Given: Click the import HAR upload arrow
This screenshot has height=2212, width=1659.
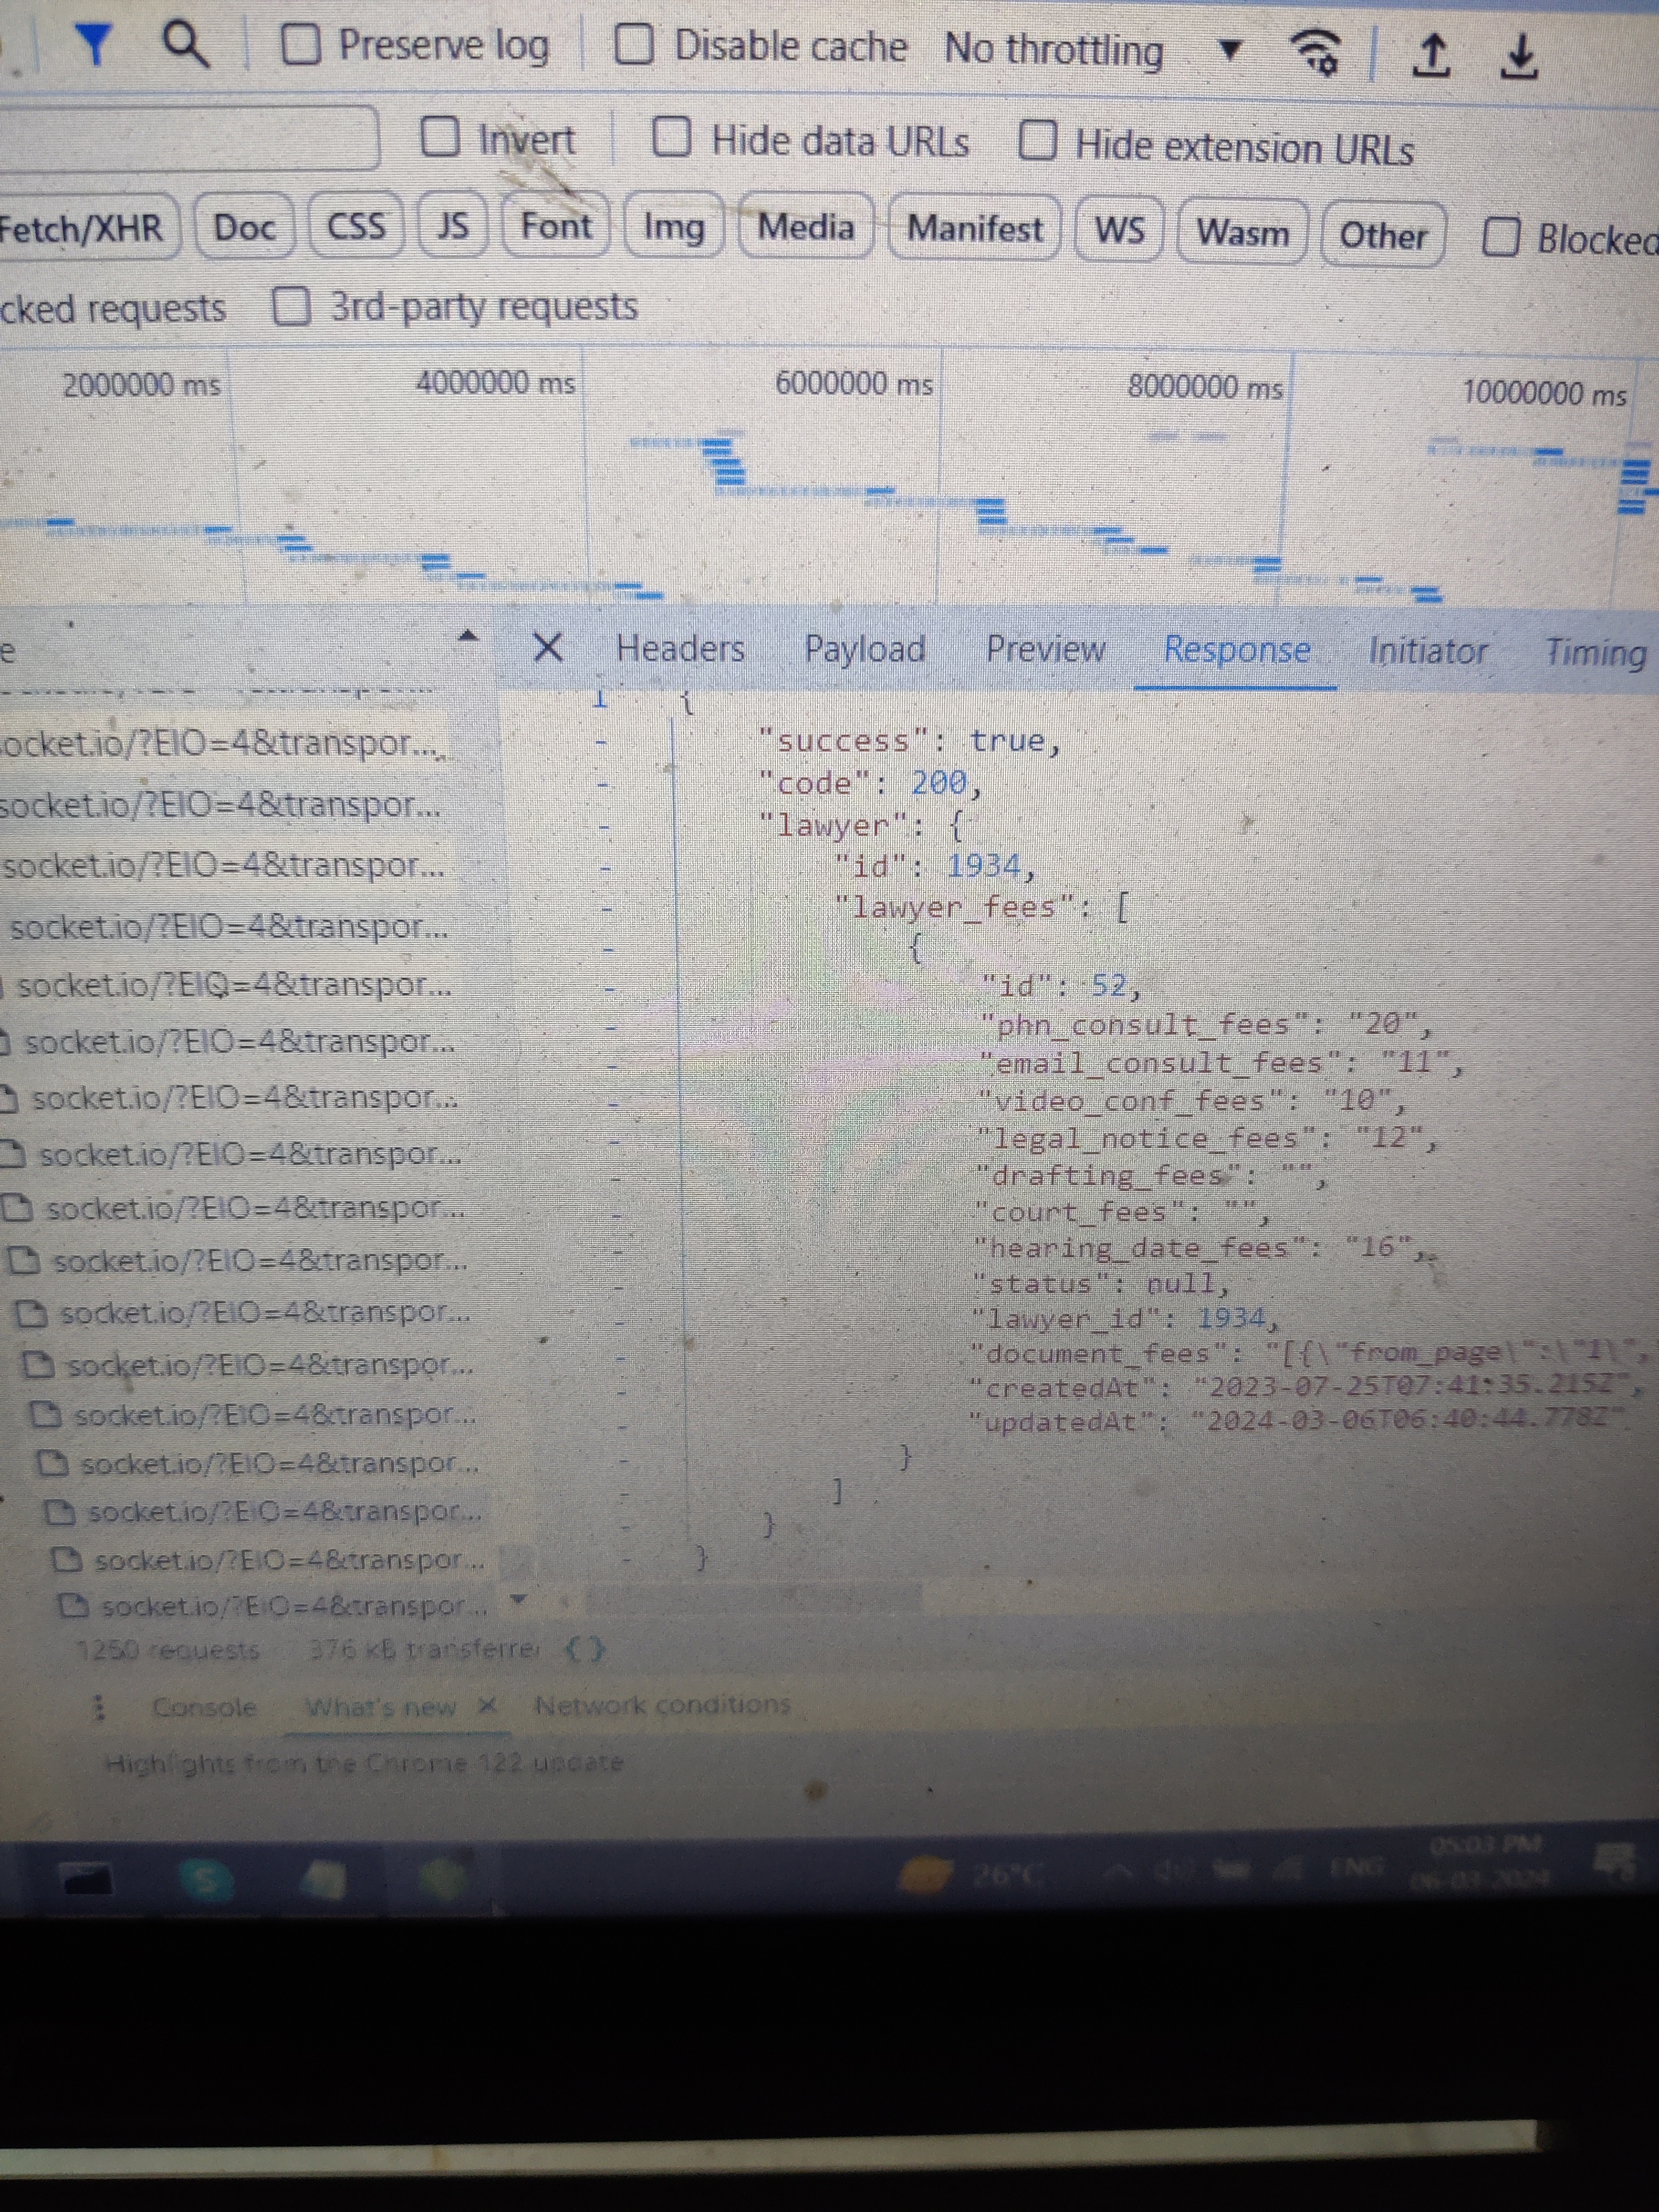Looking at the screenshot, I should point(1431,55).
